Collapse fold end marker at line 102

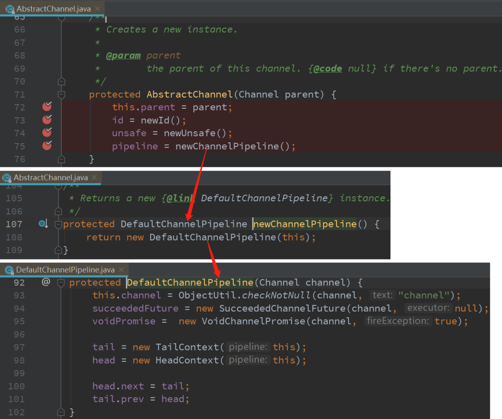click(61, 412)
